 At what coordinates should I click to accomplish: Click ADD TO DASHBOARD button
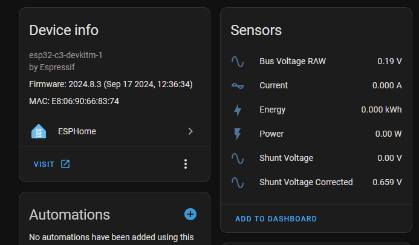pos(276,219)
